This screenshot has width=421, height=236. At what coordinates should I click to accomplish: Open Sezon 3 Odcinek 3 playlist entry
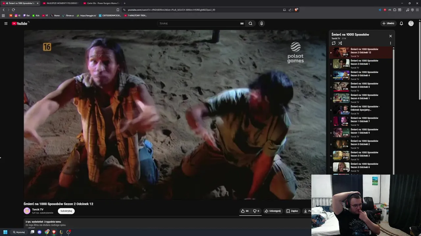coord(361,155)
